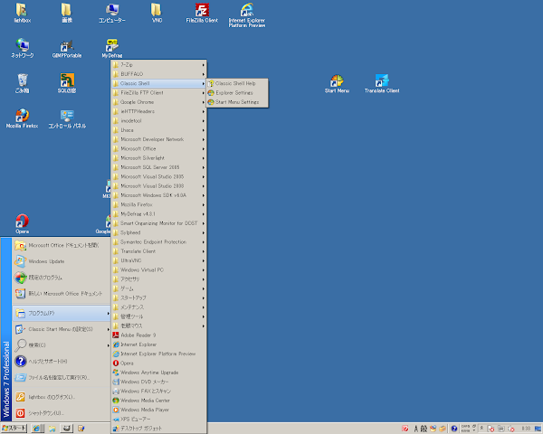
Task: Open the lightbox folder on the desktop
Action: [22, 14]
